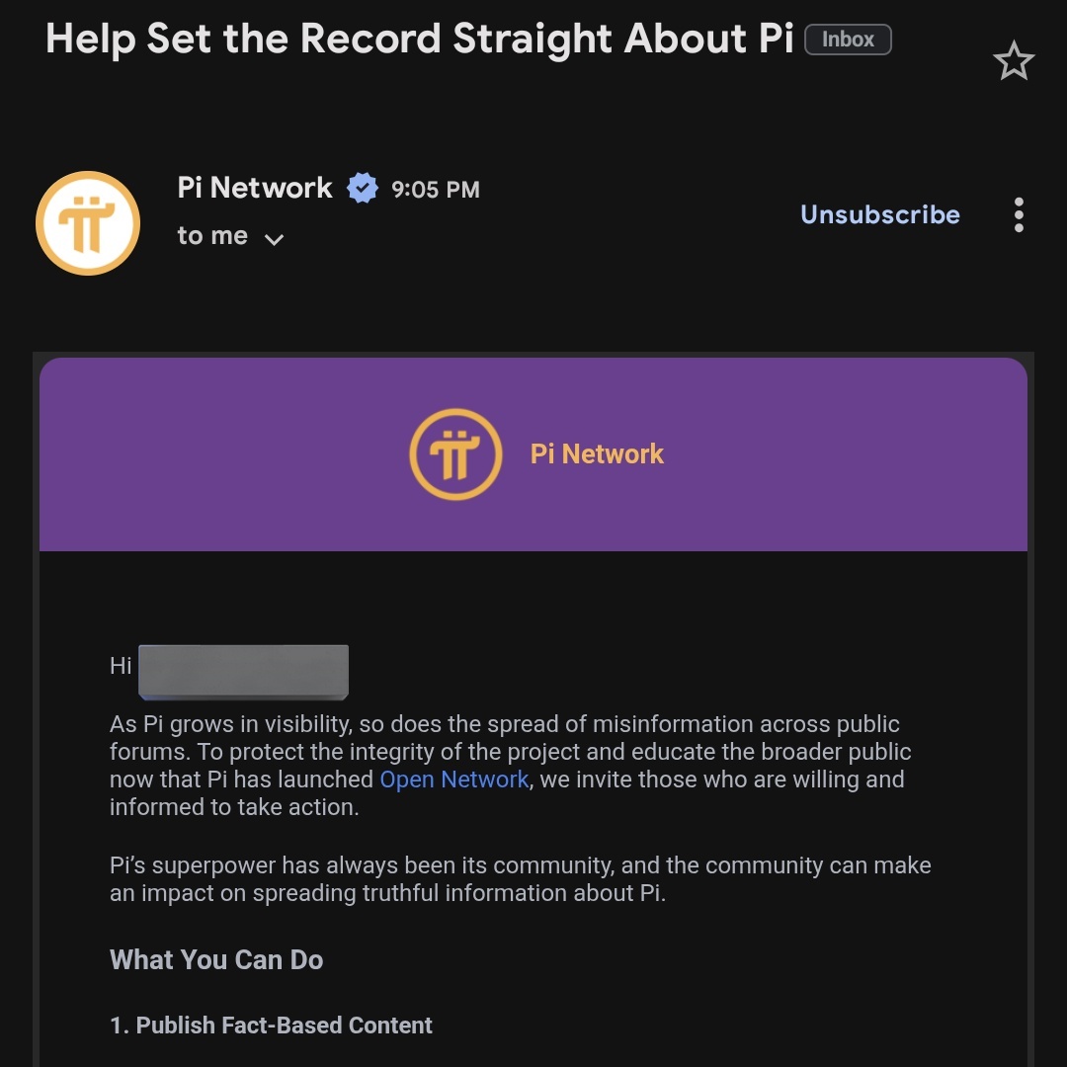Click the Unsubscribe link
Viewport: 1067px width, 1067px height.
(x=879, y=214)
